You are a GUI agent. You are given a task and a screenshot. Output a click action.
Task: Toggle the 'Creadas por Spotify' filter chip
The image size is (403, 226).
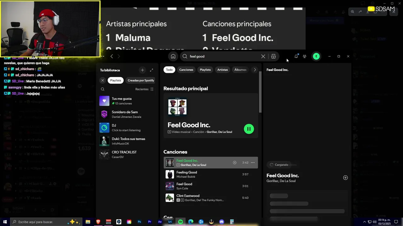tap(141, 80)
